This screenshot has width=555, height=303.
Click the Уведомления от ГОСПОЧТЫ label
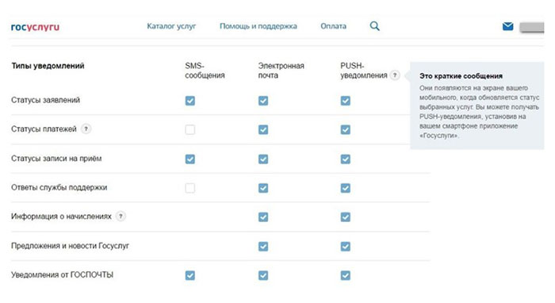coord(63,274)
